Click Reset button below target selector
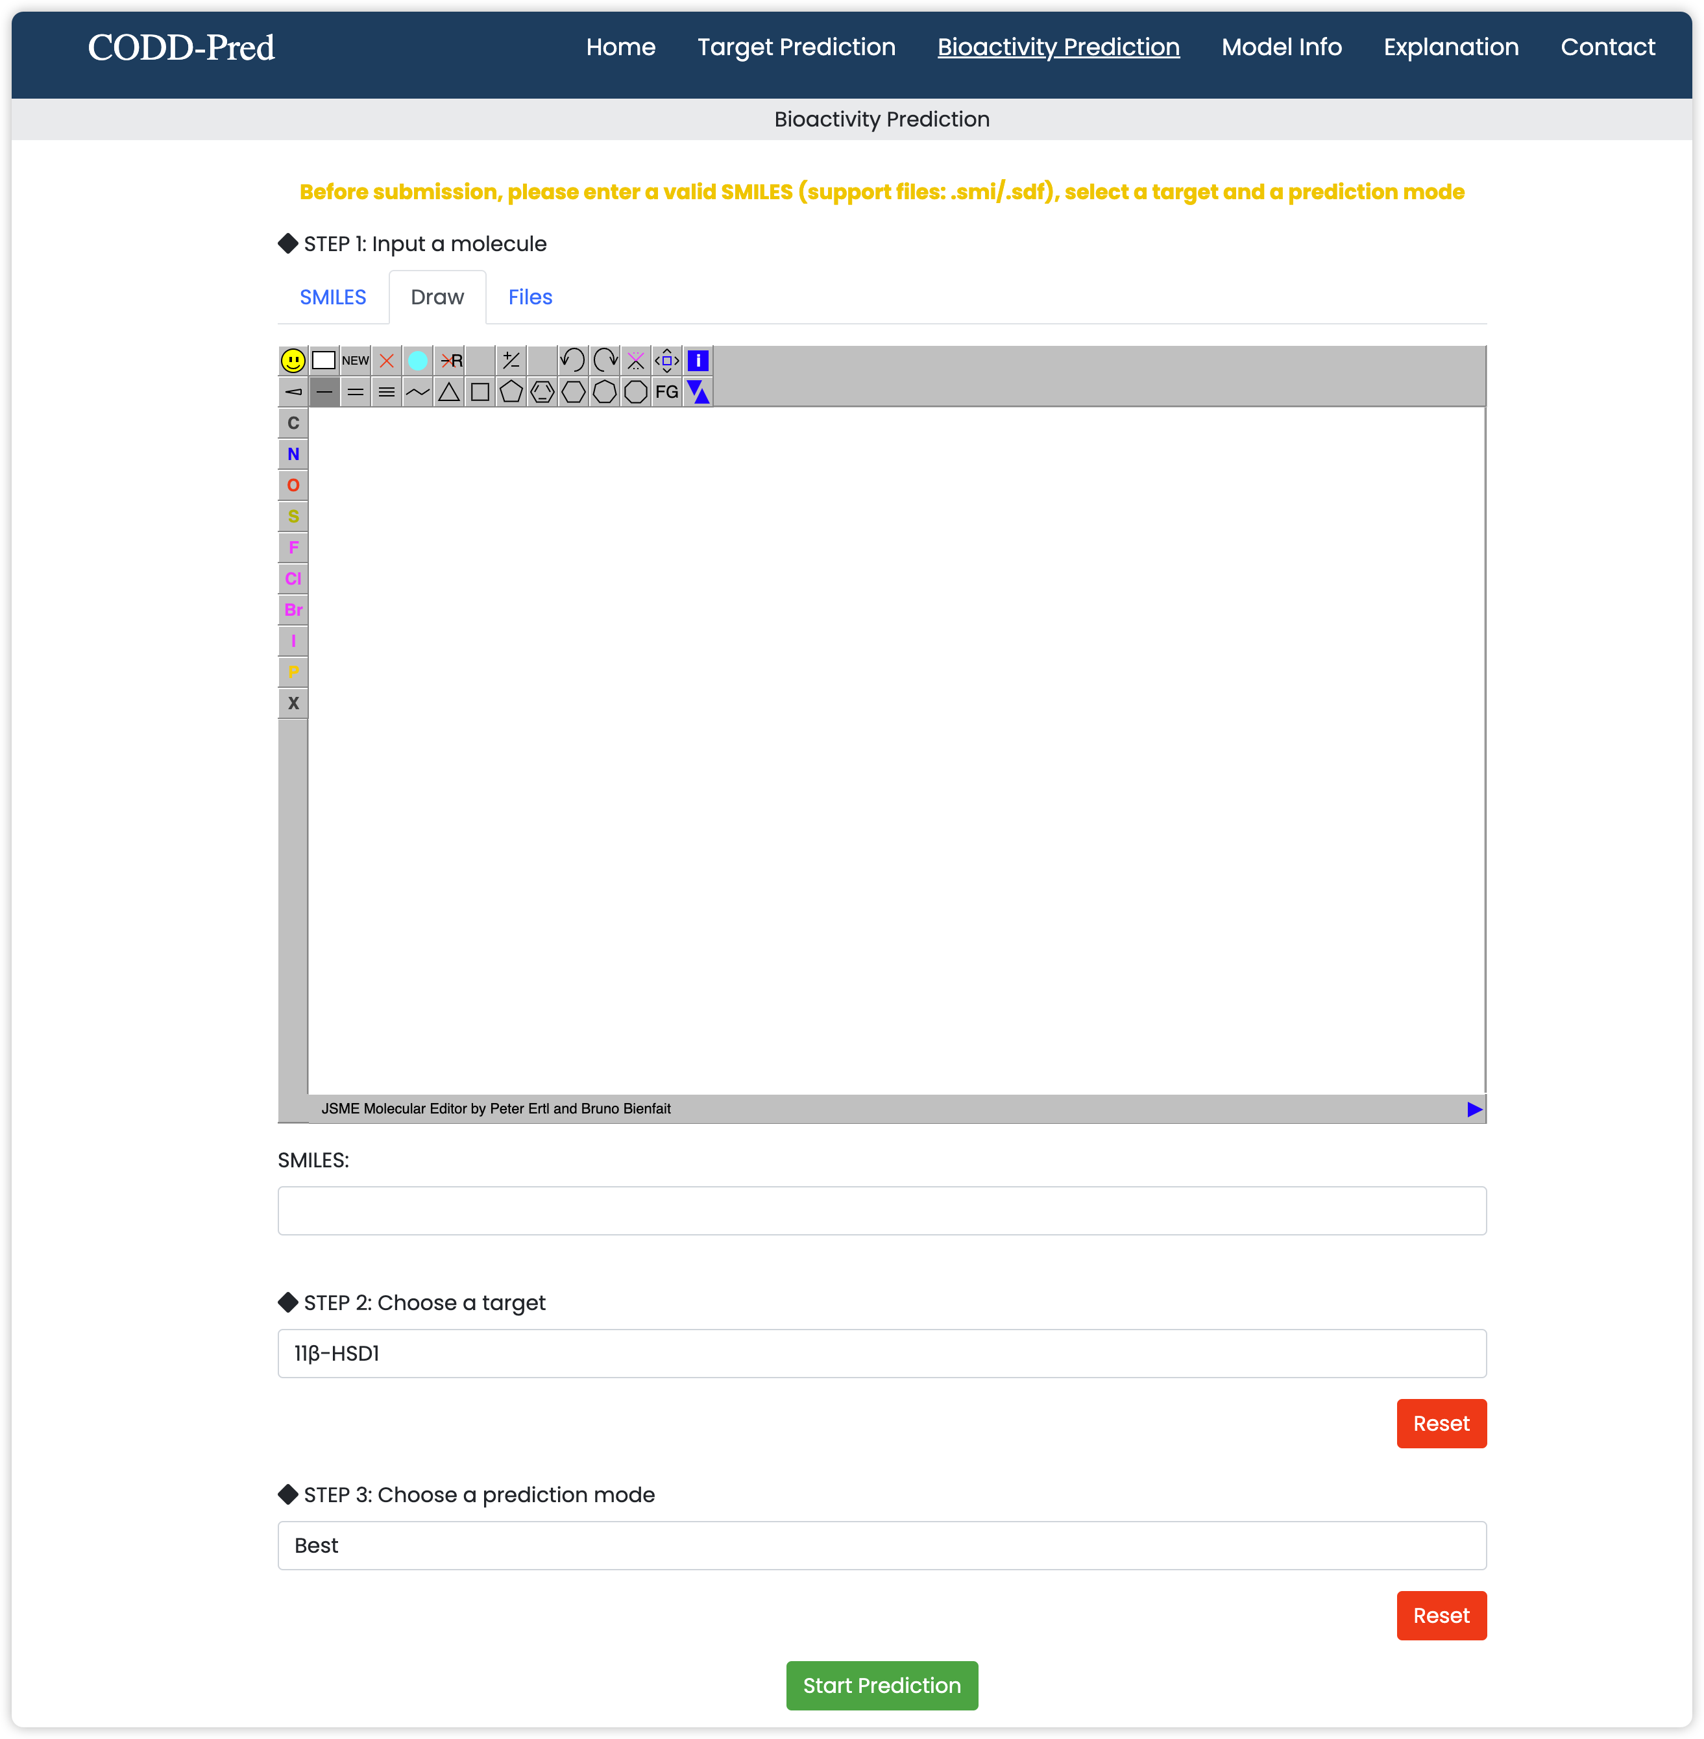 [1441, 1423]
